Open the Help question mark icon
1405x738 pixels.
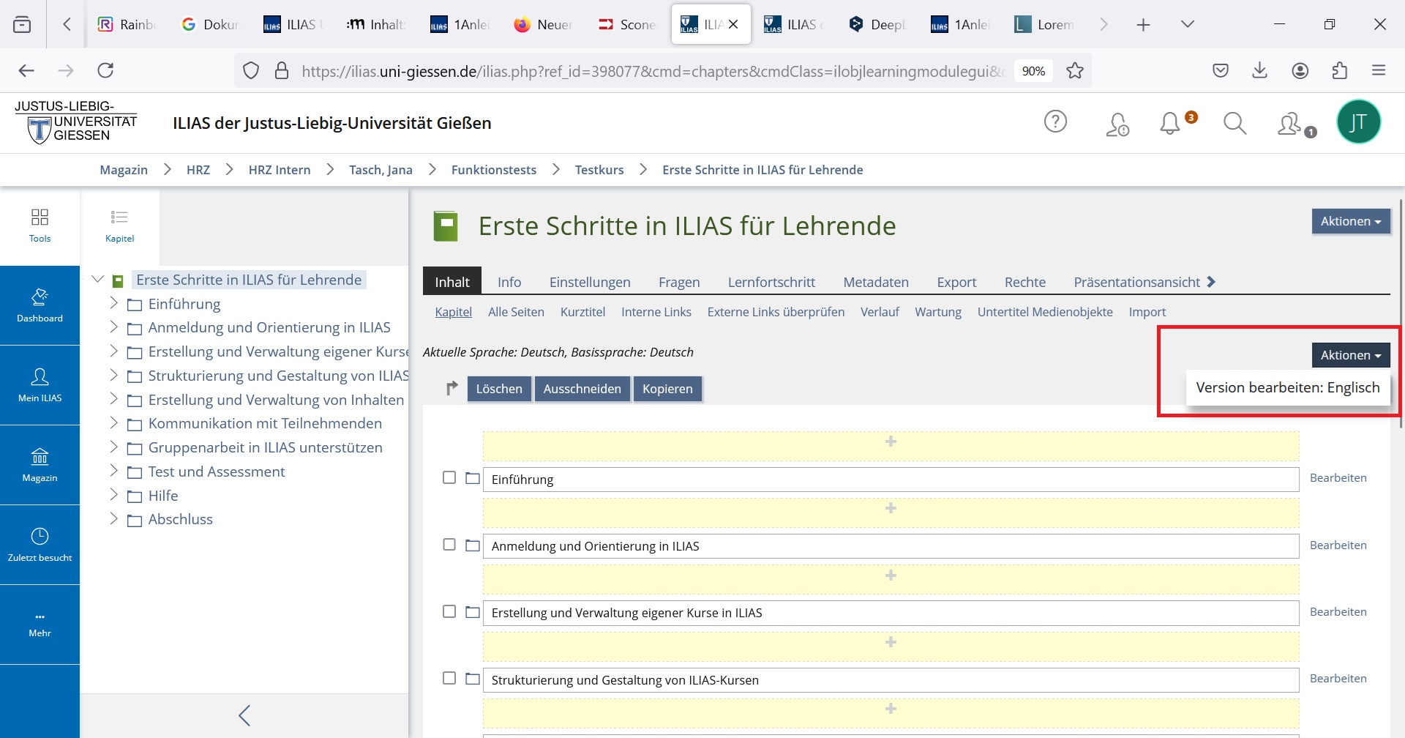pyautogui.click(x=1055, y=122)
